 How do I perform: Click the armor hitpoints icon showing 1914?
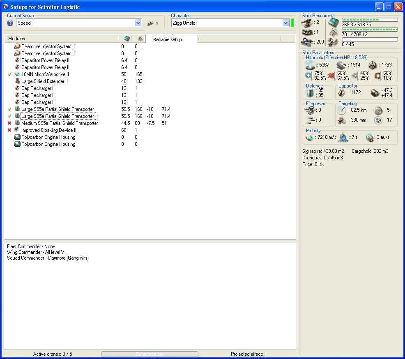pyautogui.click(x=341, y=65)
